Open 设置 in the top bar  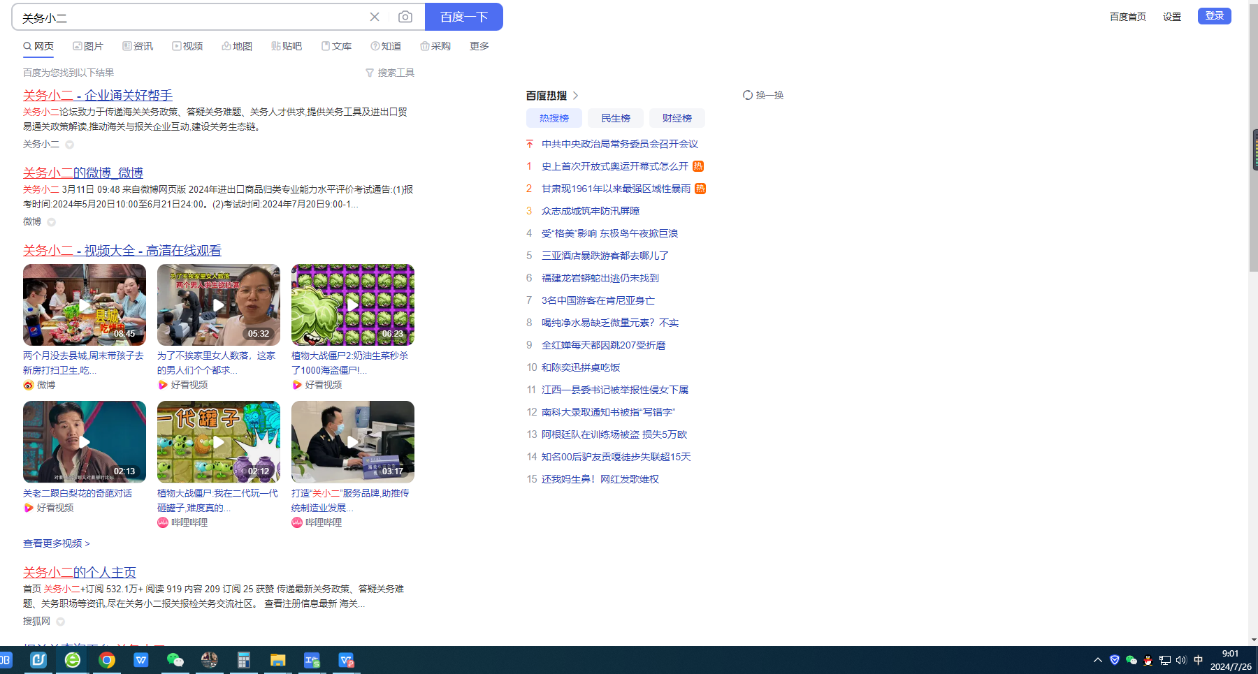pyautogui.click(x=1172, y=17)
